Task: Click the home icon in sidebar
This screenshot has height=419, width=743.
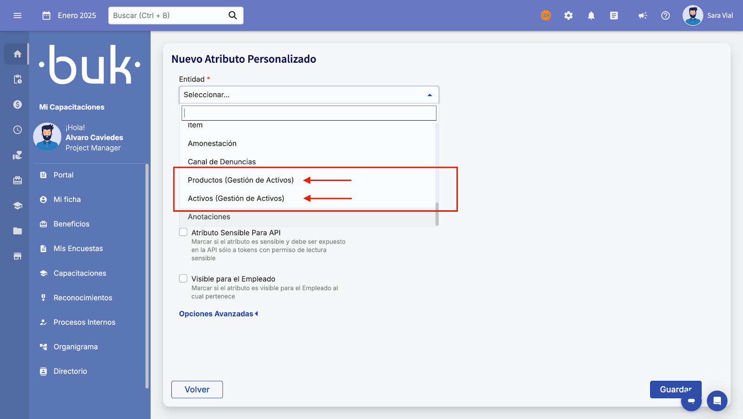Action: 18,54
